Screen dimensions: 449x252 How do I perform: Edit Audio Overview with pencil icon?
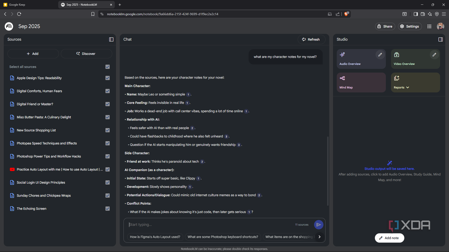click(380, 55)
